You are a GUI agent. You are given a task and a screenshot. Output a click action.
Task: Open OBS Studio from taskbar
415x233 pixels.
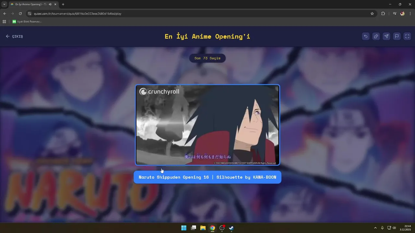[x=222, y=228]
